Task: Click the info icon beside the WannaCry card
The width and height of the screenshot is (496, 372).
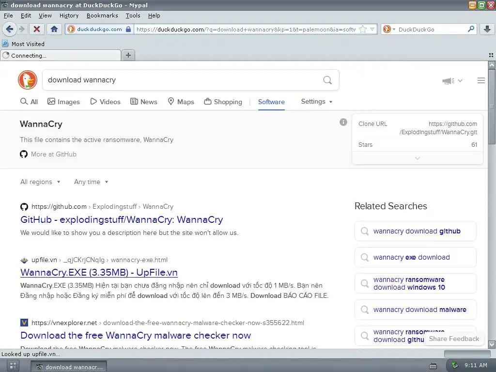Action: [x=343, y=122]
